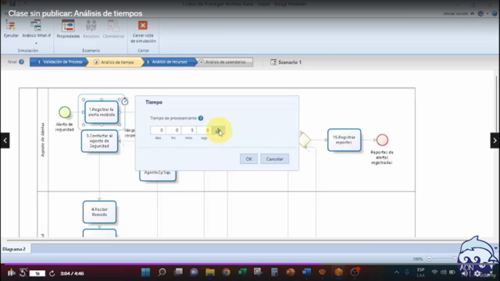Edit the segs field in Tiempo dialog
The width and height of the screenshot is (500, 281).
[x=204, y=130]
